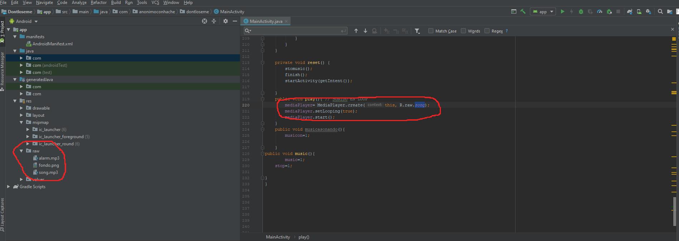This screenshot has width=679, height=241.
Task: Click the project panel settings gear
Action: pos(225,21)
